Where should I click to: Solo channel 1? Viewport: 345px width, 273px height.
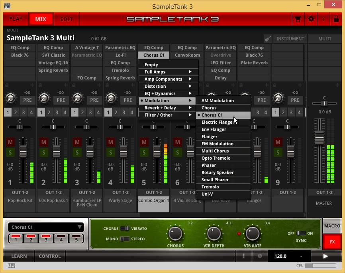[10, 152]
